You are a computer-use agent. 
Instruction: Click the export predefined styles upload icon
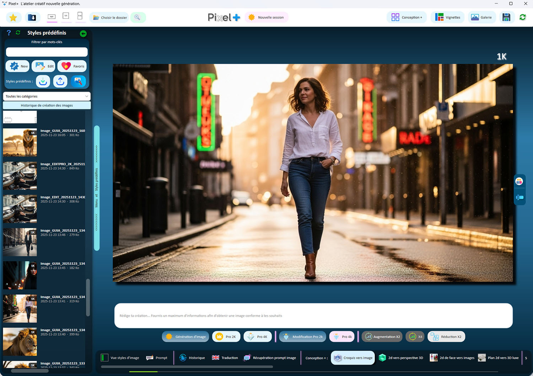[60, 81]
